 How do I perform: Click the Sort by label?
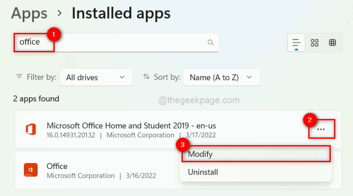point(167,77)
